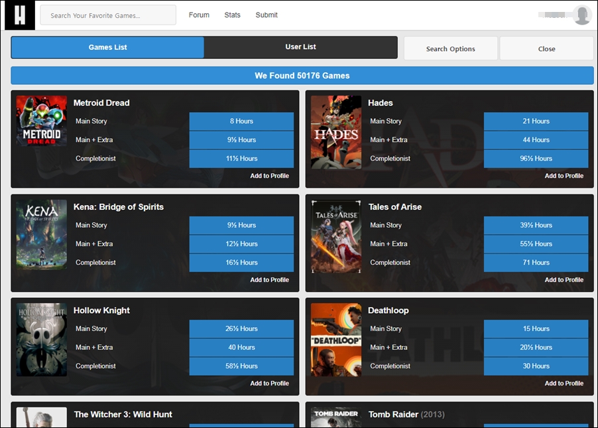This screenshot has height=428, width=598.
Task: Click Hollow Knight 26½ Hours main story
Action: point(241,328)
